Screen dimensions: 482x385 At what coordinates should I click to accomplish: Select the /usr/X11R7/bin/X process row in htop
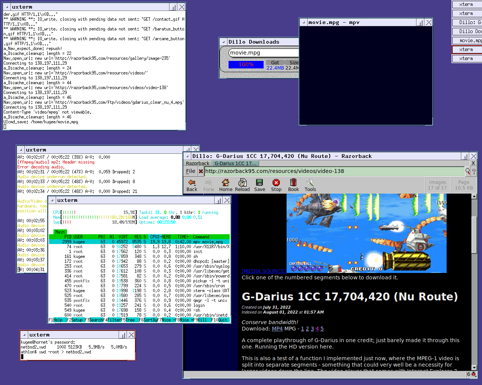(139, 247)
